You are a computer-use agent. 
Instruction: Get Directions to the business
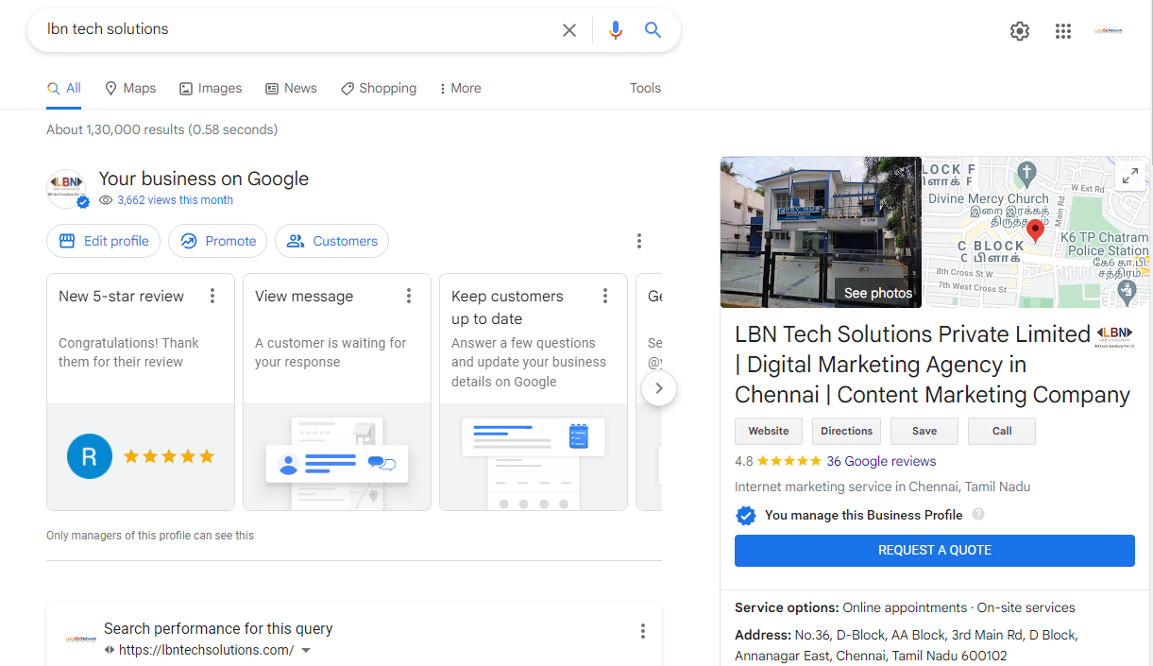[x=846, y=431]
